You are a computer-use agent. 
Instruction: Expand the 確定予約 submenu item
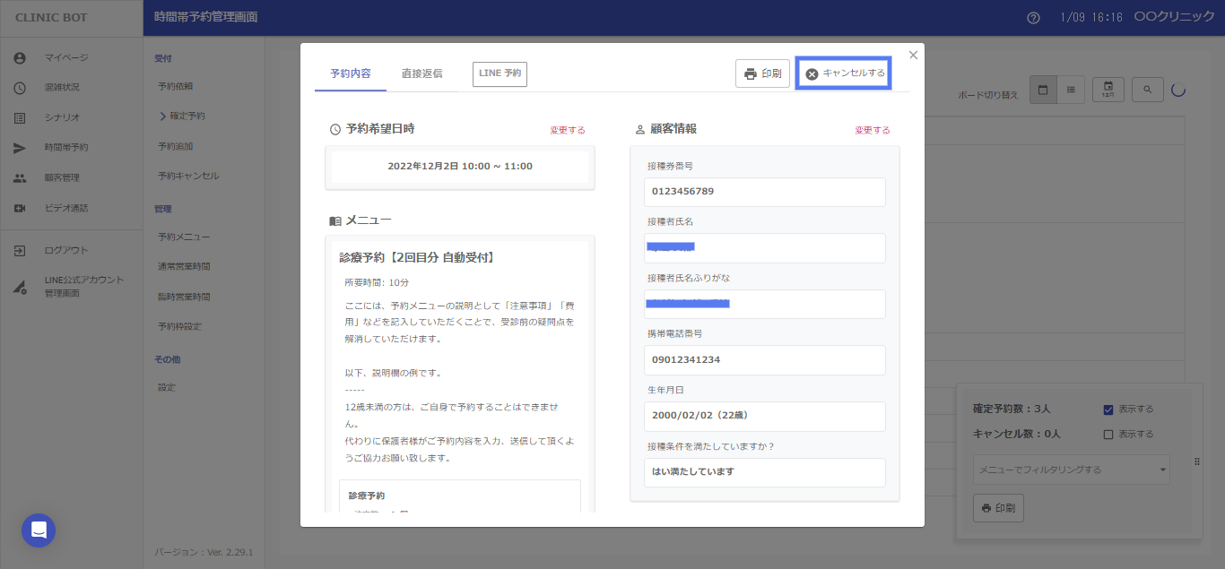[x=187, y=116]
